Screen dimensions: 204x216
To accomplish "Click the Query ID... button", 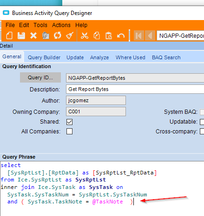I will point(40,77).
